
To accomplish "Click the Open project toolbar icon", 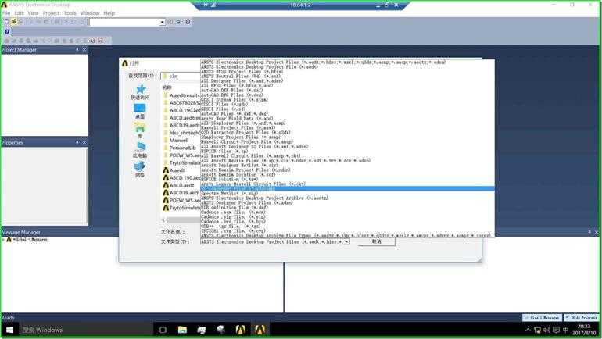I will (x=14, y=22).
